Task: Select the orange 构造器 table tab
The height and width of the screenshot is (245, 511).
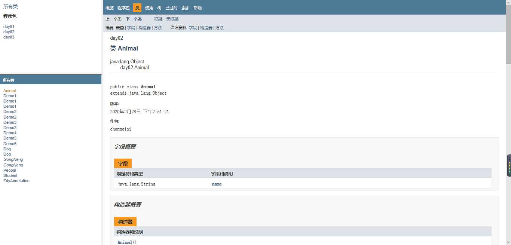Action: click(x=125, y=222)
